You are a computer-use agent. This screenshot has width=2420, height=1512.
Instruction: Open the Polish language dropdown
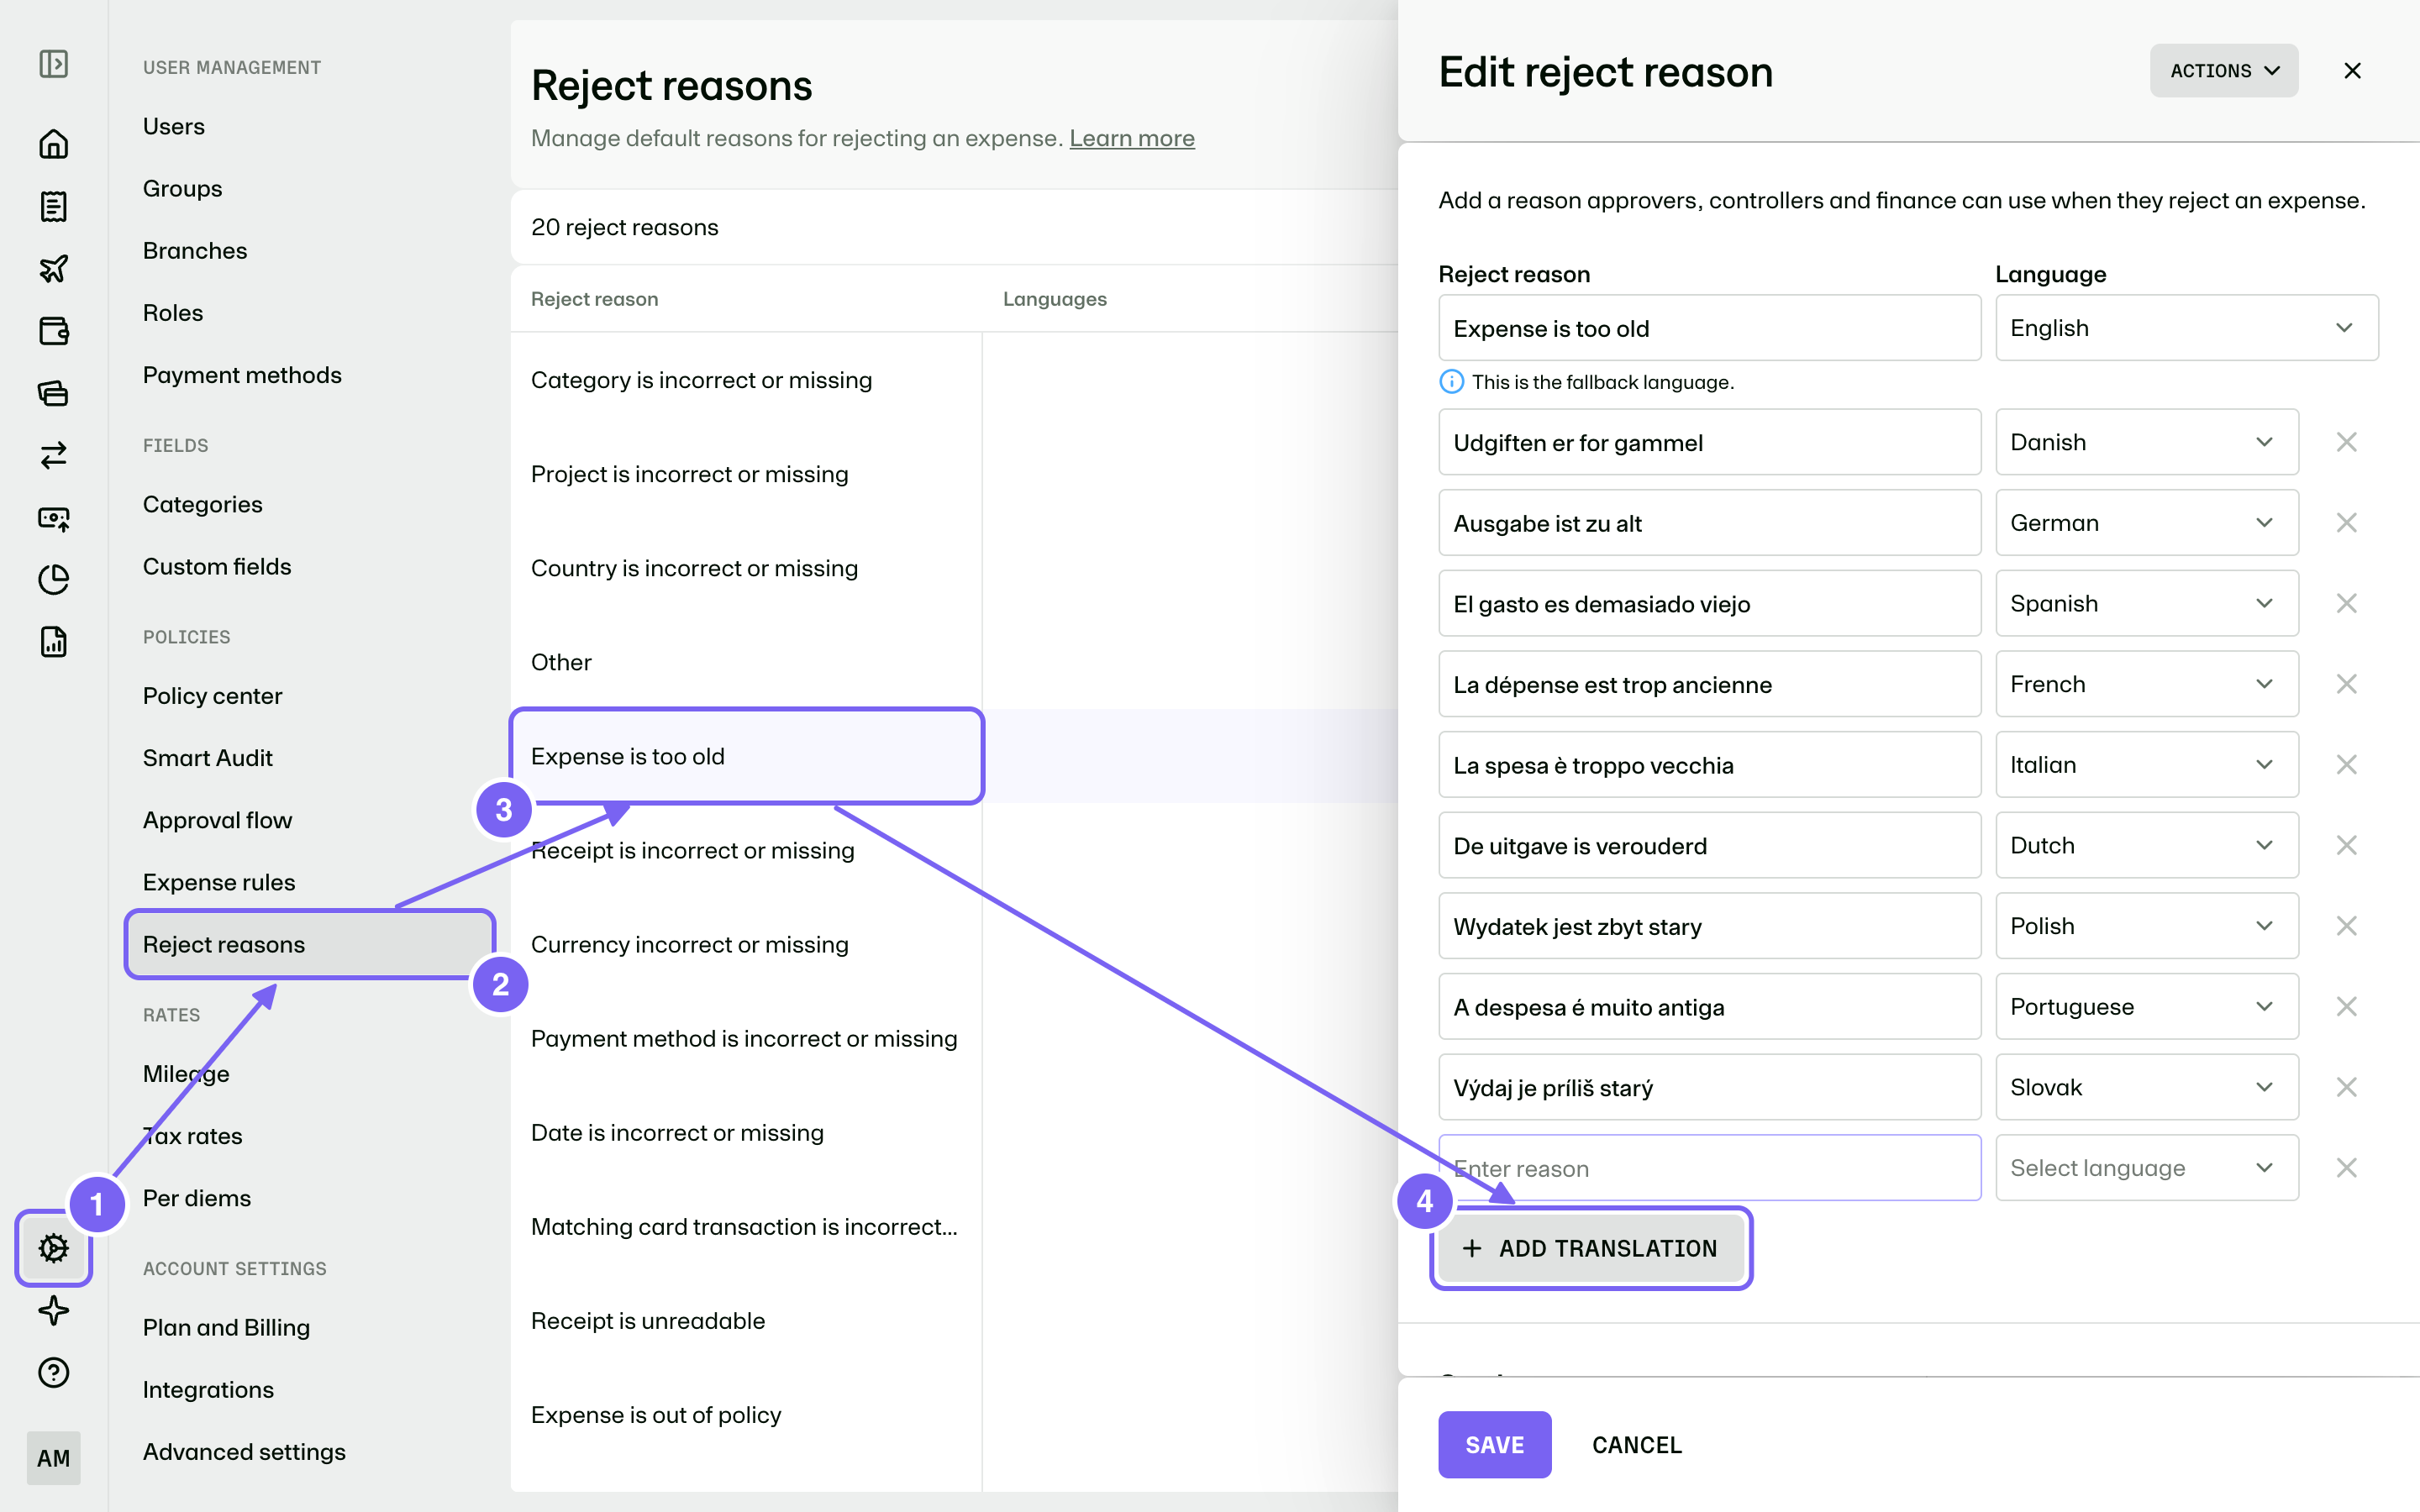point(2147,926)
